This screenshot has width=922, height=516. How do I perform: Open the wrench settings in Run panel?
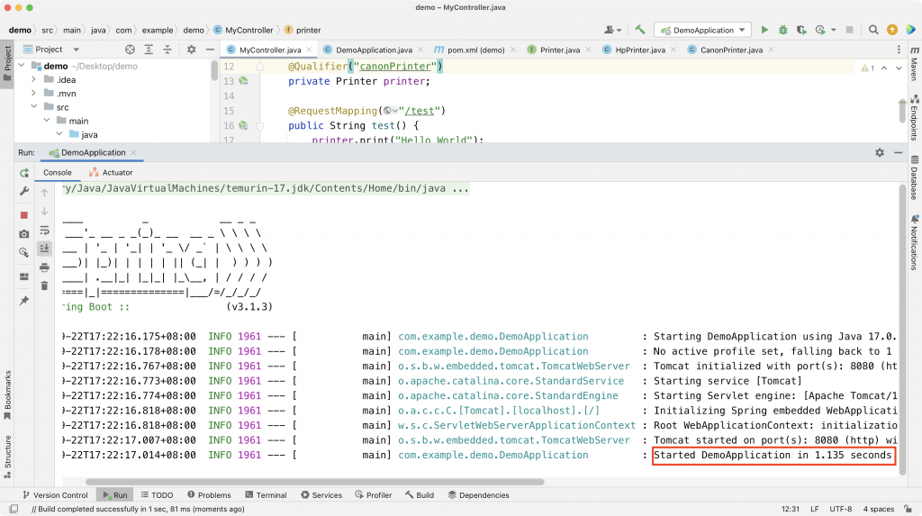pos(24,191)
